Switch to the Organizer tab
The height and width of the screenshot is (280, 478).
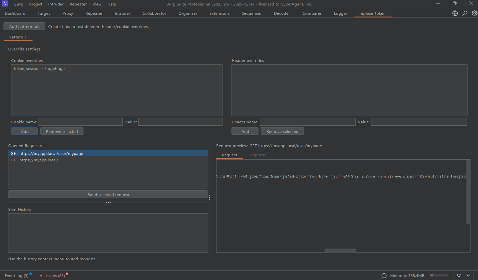pos(188,13)
